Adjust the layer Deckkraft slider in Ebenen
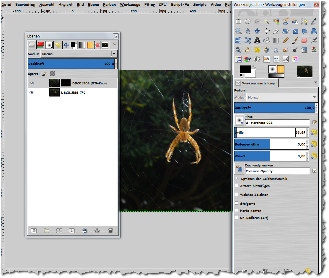329x278 pixels. pyautogui.click(x=71, y=64)
